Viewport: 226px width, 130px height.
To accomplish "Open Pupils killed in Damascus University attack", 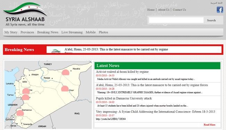I will pos(124,98).
